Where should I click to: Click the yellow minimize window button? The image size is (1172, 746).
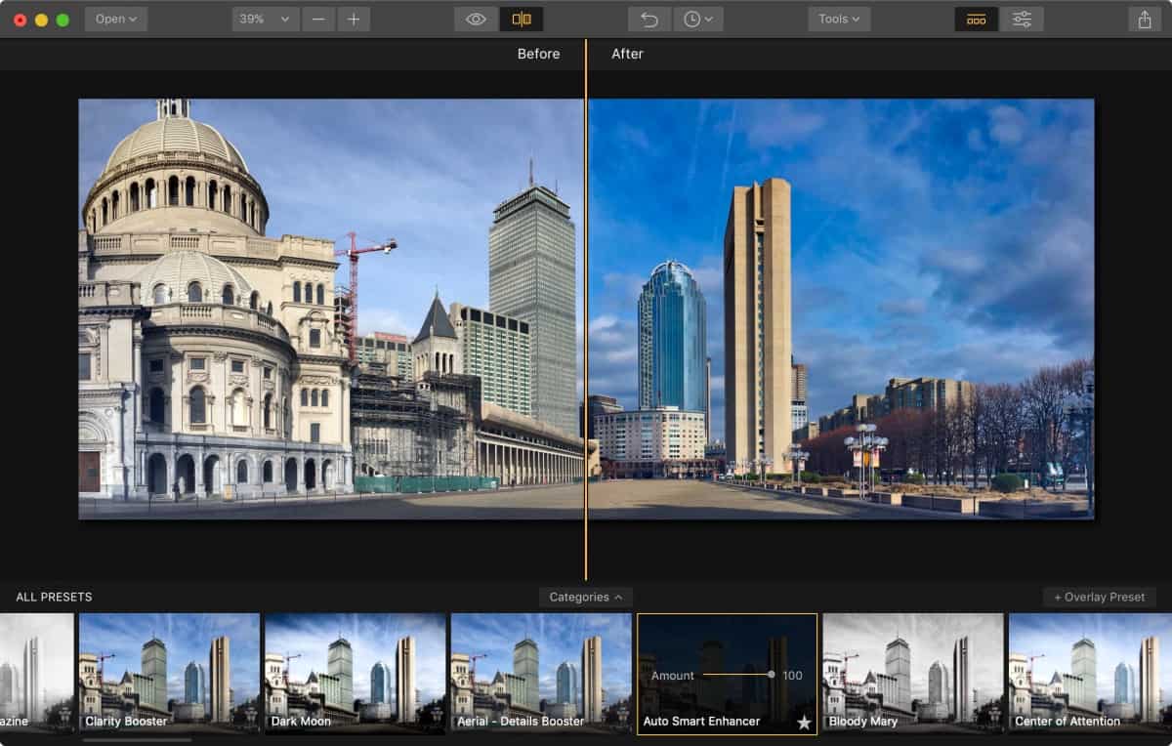click(x=41, y=20)
